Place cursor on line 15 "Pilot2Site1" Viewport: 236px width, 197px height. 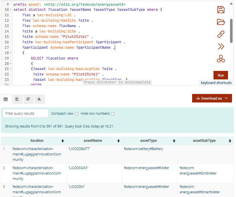pos(75,37)
